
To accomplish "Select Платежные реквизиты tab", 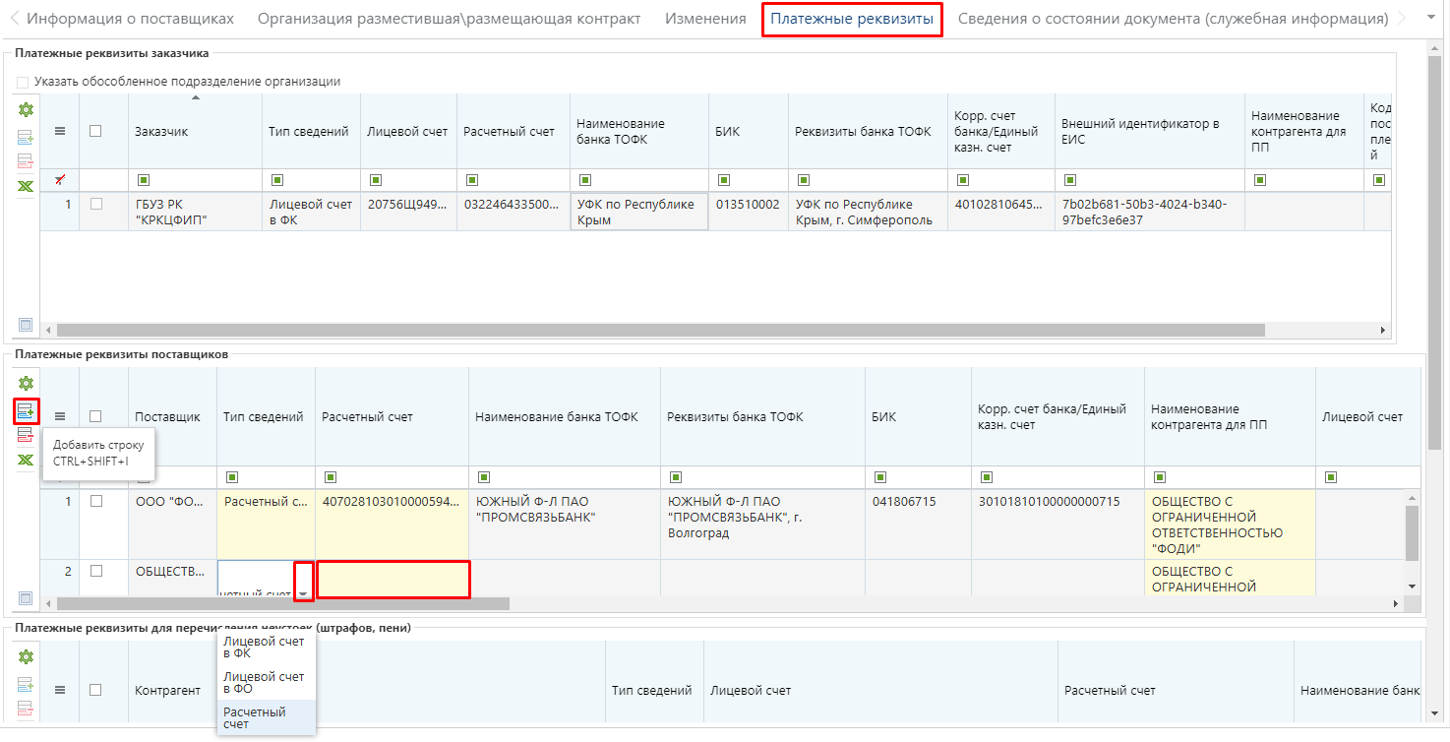I will [852, 19].
